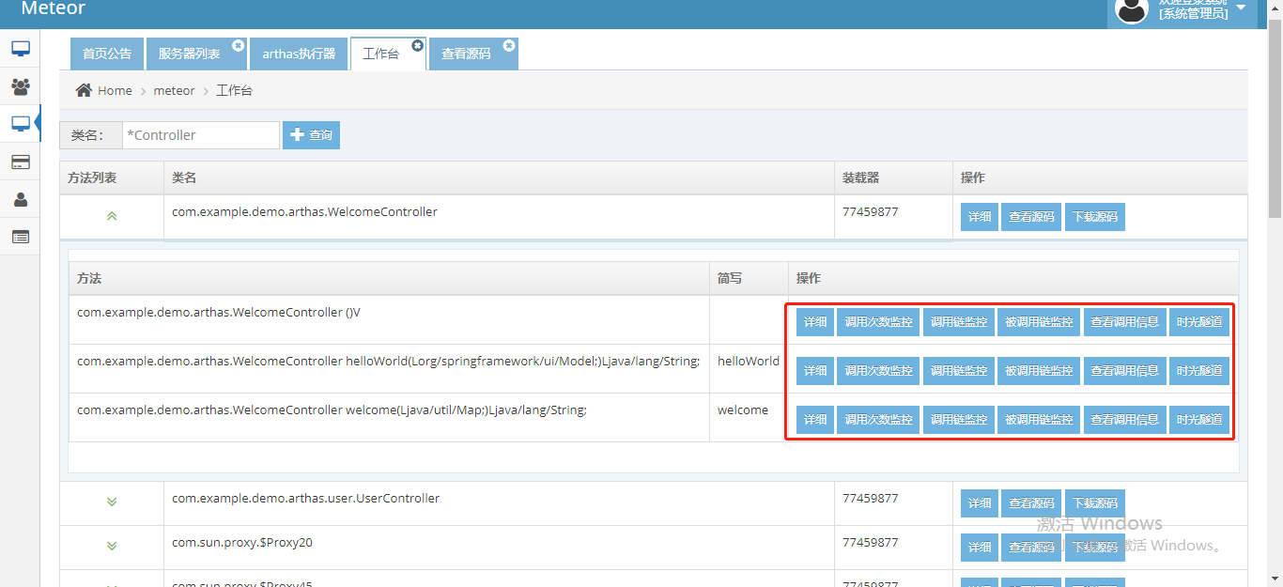The width and height of the screenshot is (1283, 587).
Task: Click inside the class name input field
Action: pyautogui.click(x=200, y=134)
